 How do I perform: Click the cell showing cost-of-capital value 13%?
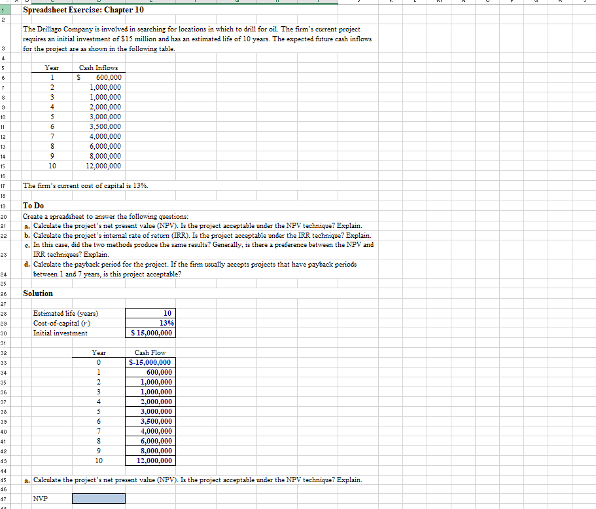click(x=149, y=323)
